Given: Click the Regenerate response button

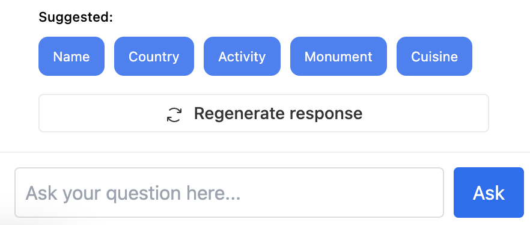Looking at the screenshot, I should click(x=264, y=113).
